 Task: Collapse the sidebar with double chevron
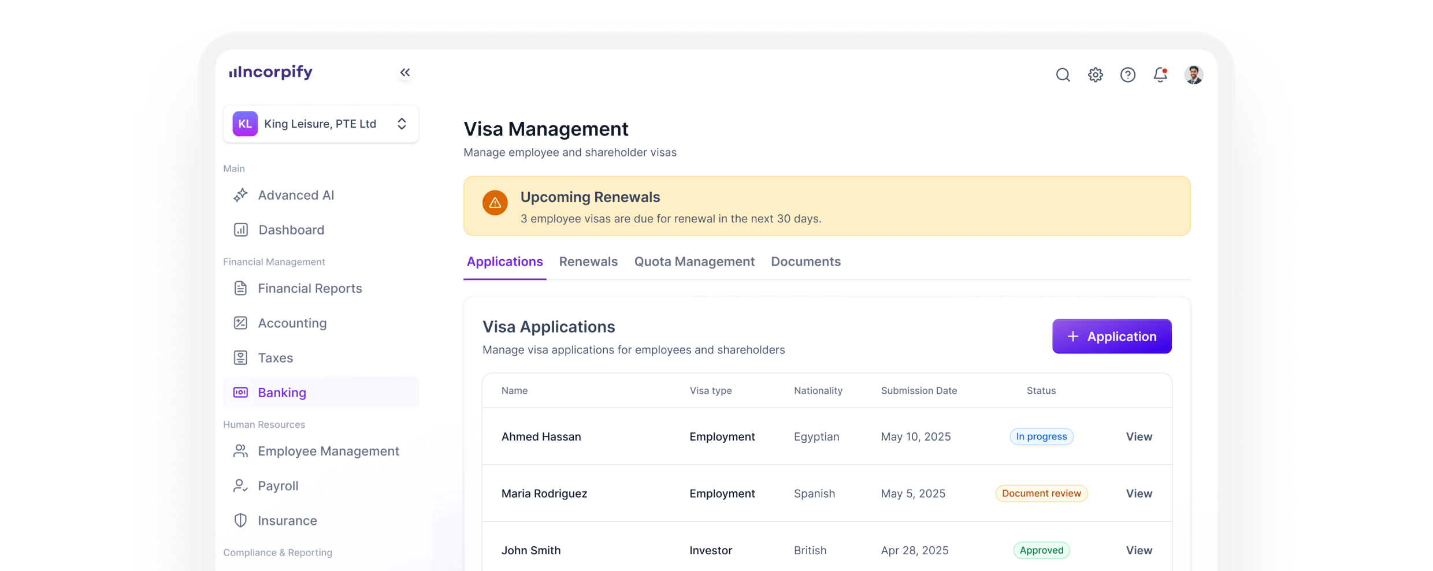coord(405,72)
